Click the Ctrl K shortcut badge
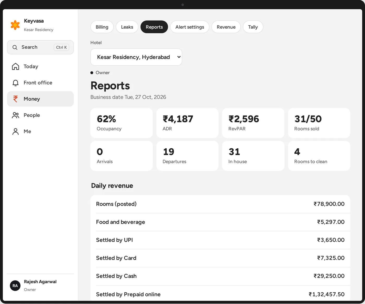This screenshot has width=365, height=304. (x=62, y=47)
